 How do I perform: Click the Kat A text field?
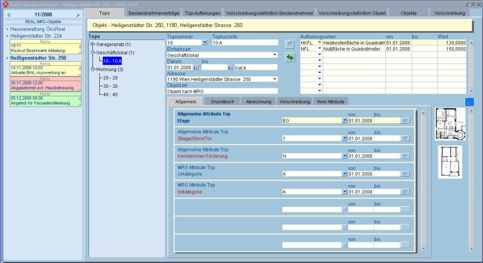pos(256,67)
